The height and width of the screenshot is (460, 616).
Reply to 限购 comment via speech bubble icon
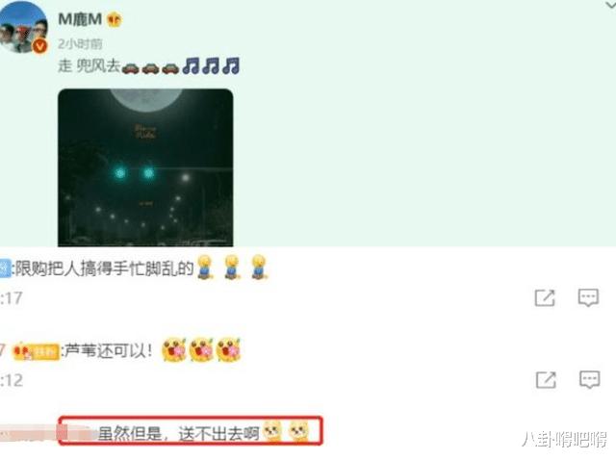588,297
